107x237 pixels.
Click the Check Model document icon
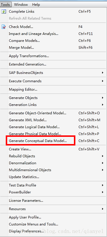pos(4,27)
